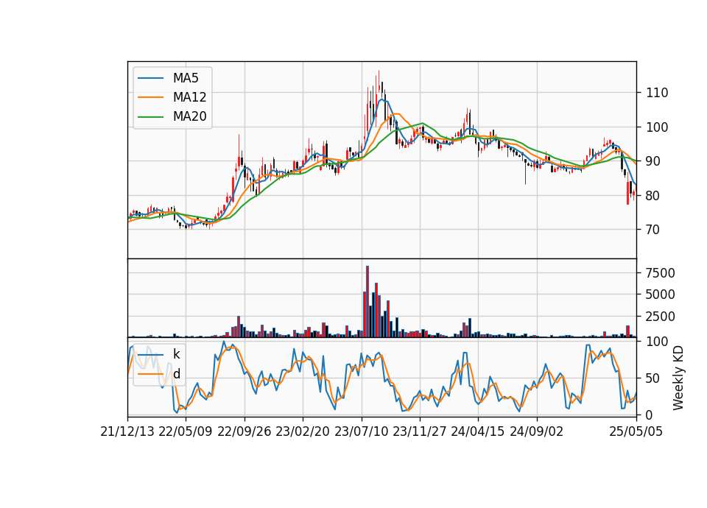Click the Weekly KD axis title
Viewport: 707px width, 508px height.
[x=678, y=378]
